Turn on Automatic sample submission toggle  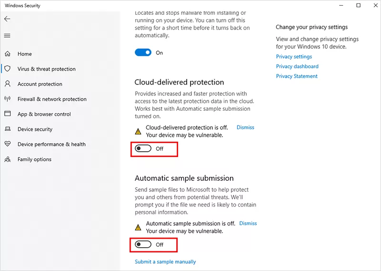143,245
